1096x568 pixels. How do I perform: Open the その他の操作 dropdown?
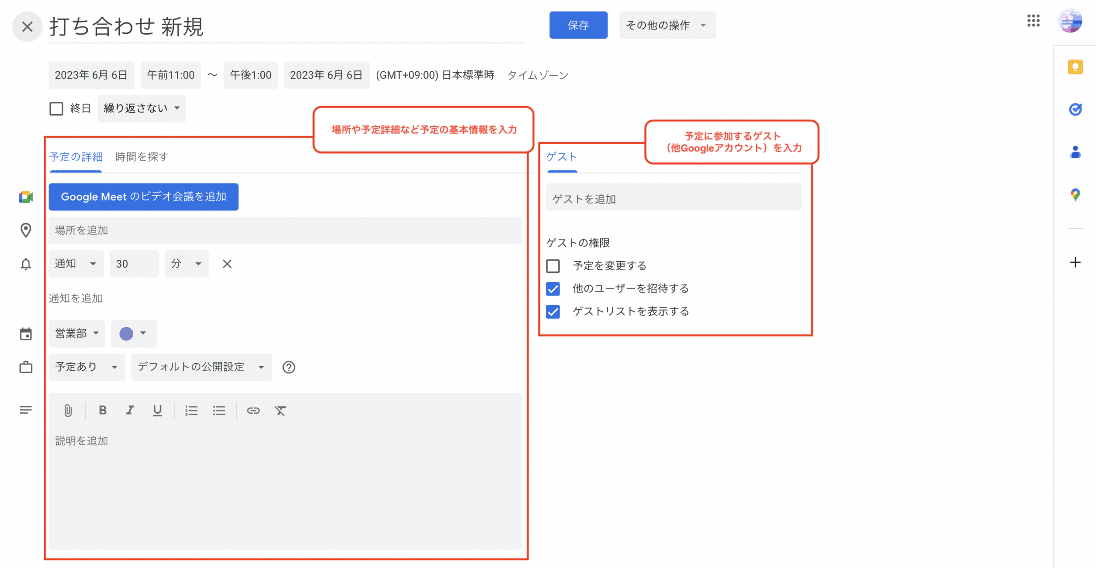point(667,25)
